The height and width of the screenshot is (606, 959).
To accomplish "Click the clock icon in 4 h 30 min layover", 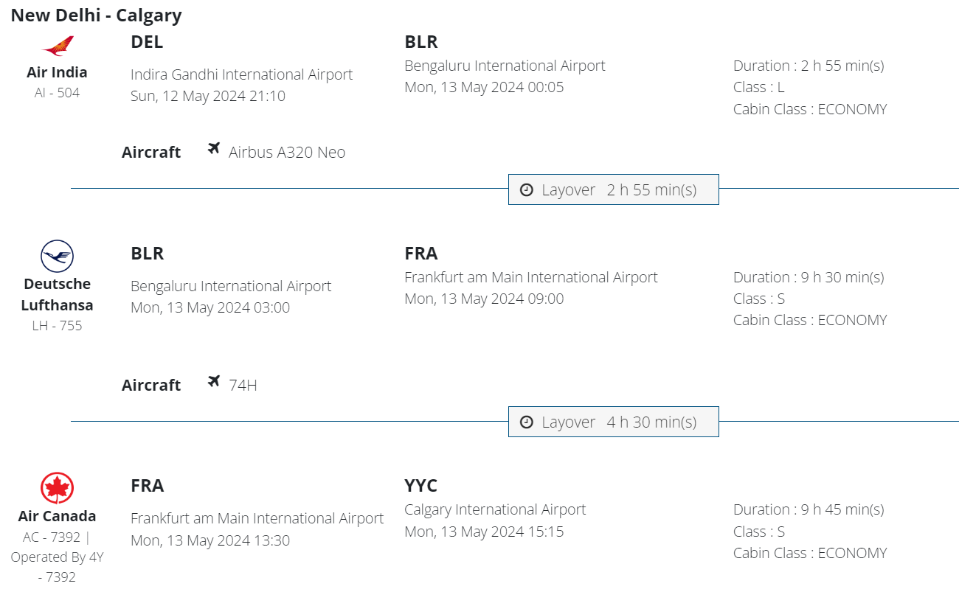I will 527,422.
